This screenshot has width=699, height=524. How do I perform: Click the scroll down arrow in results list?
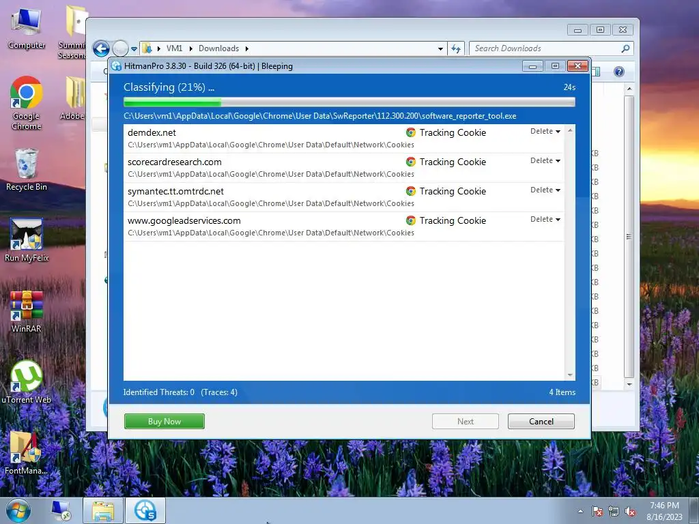click(x=570, y=375)
